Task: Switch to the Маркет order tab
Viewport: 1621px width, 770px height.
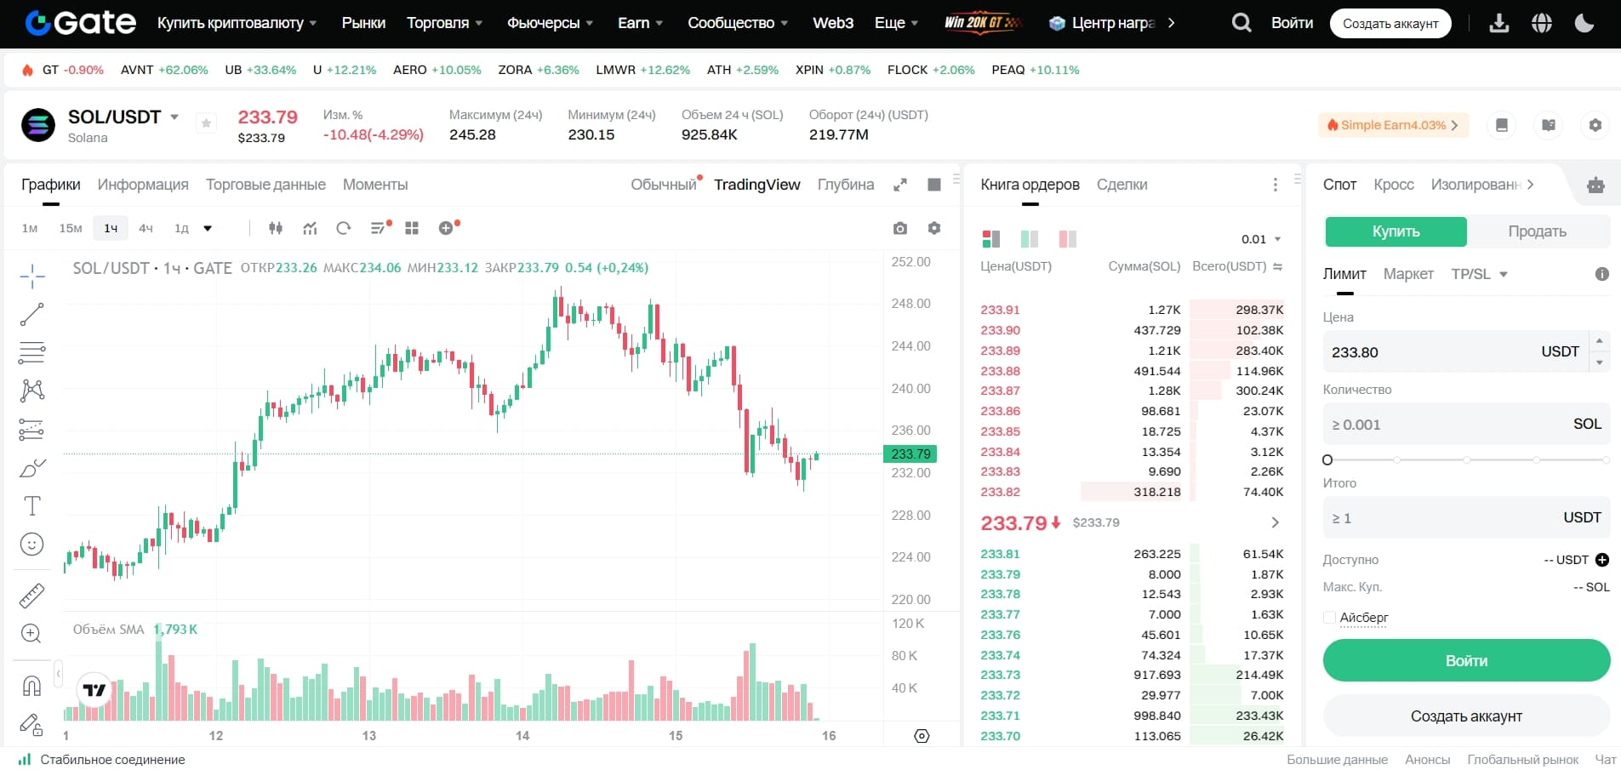Action: 1408,274
